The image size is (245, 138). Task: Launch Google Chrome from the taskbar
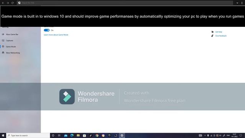click(x=97, y=135)
